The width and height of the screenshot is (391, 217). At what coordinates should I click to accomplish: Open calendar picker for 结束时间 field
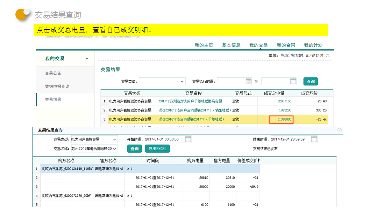314,139
